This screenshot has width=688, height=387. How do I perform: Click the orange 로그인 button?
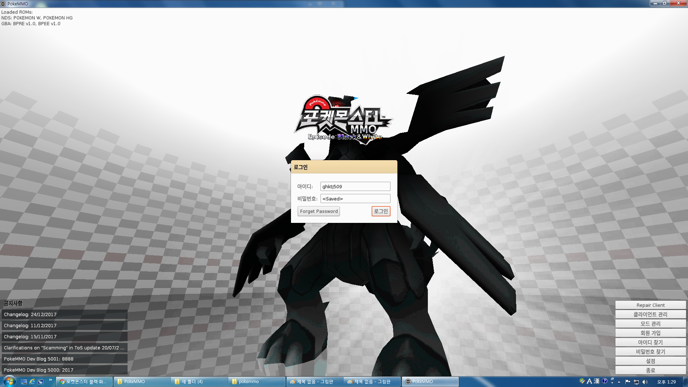[x=381, y=211]
